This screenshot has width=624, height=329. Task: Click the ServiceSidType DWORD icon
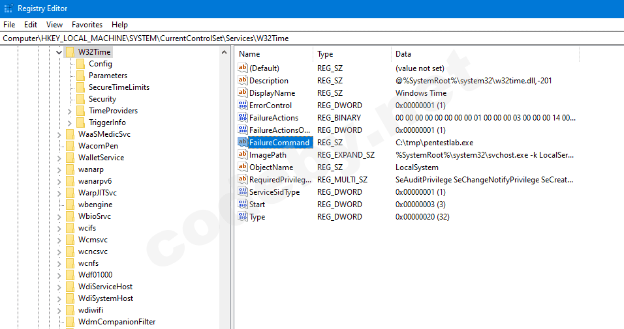point(242,192)
